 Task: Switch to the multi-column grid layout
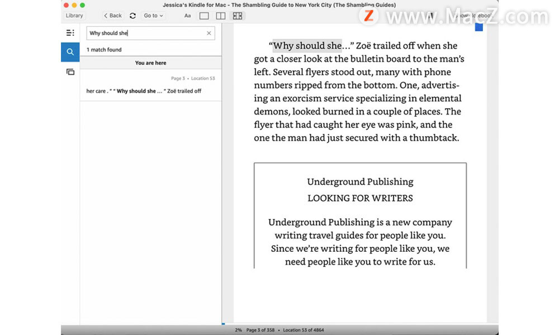click(x=238, y=16)
